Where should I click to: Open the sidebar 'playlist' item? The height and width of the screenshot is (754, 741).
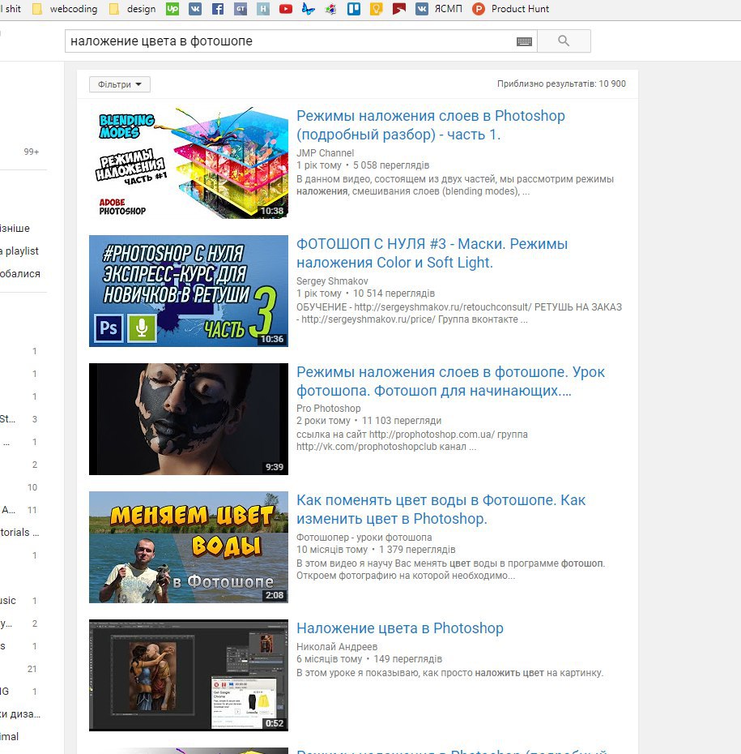(19, 251)
